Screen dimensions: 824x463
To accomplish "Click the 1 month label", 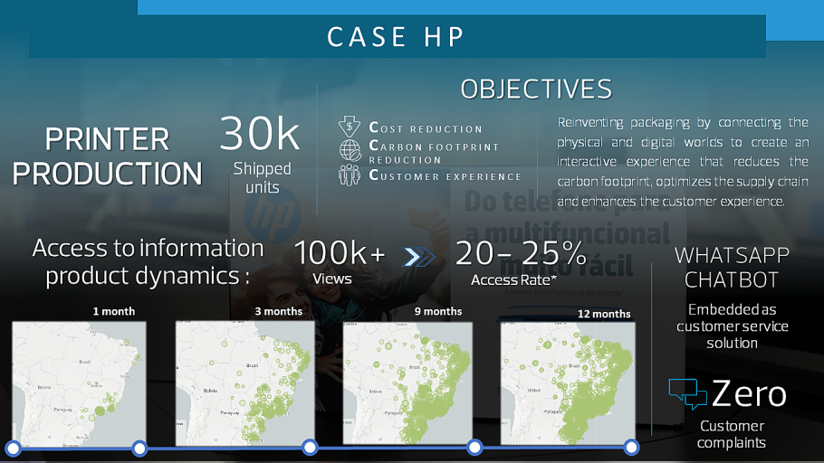I will (x=114, y=311).
